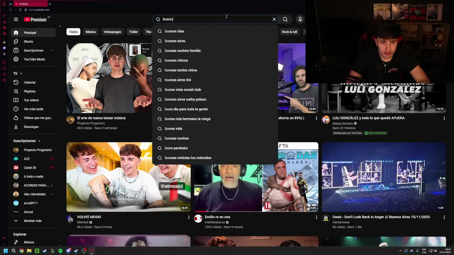Clear the search box with the X
The width and height of the screenshot is (454, 255).
coord(274,19)
